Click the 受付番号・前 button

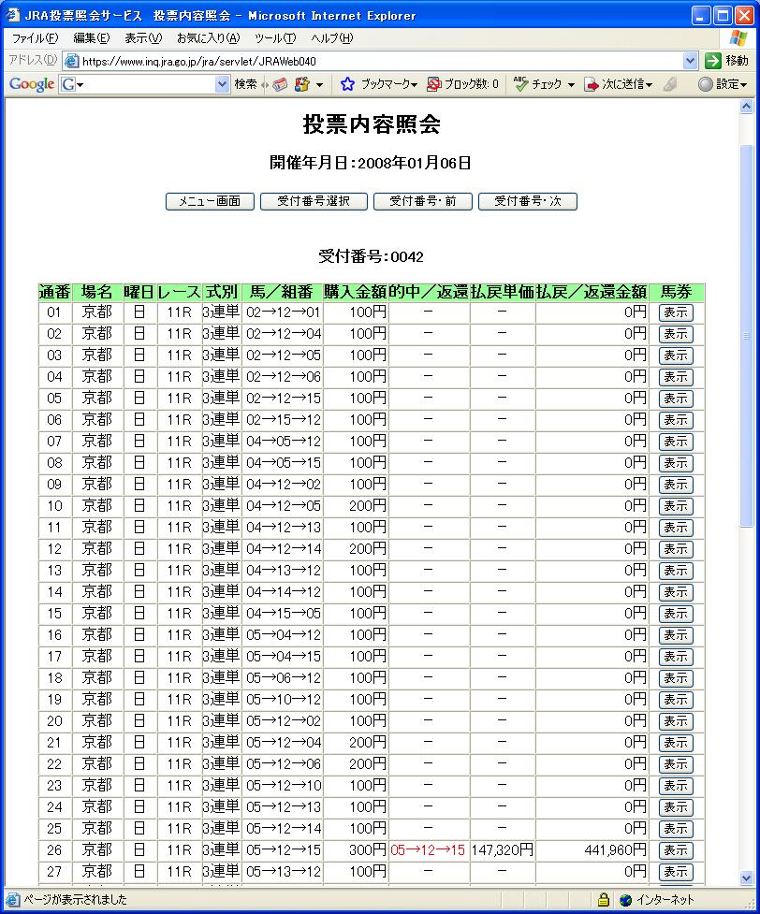coord(423,202)
